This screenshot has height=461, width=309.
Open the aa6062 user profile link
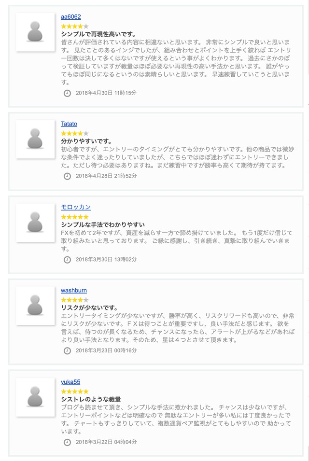coord(71,17)
